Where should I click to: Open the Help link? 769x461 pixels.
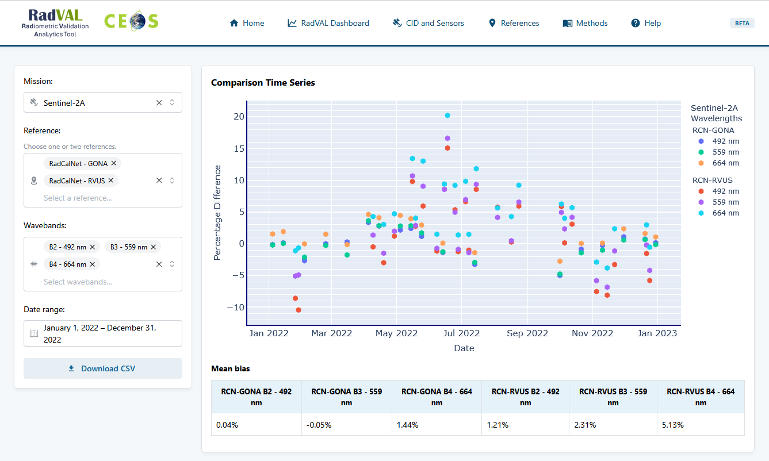pyautogui.click(x=646, y=24)
